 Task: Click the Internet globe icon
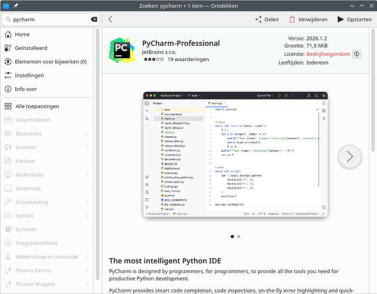8,148
